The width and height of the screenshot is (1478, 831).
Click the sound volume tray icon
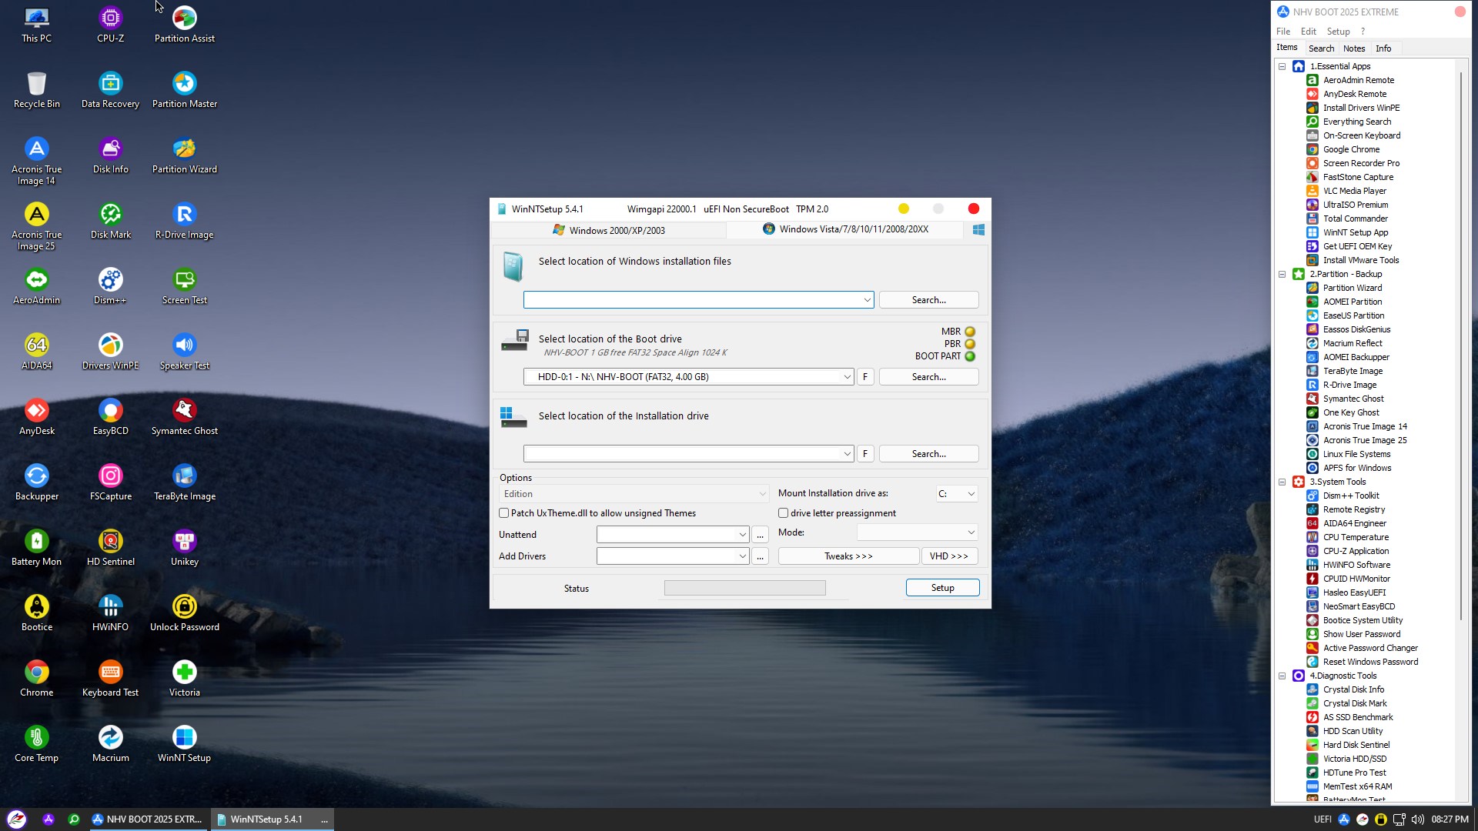(1417, 819)
